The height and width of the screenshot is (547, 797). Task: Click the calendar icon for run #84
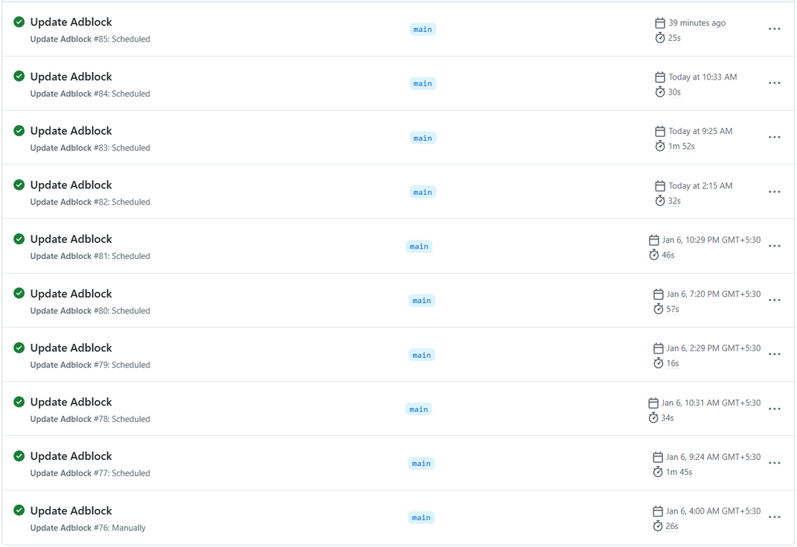[x=660, y=77]
